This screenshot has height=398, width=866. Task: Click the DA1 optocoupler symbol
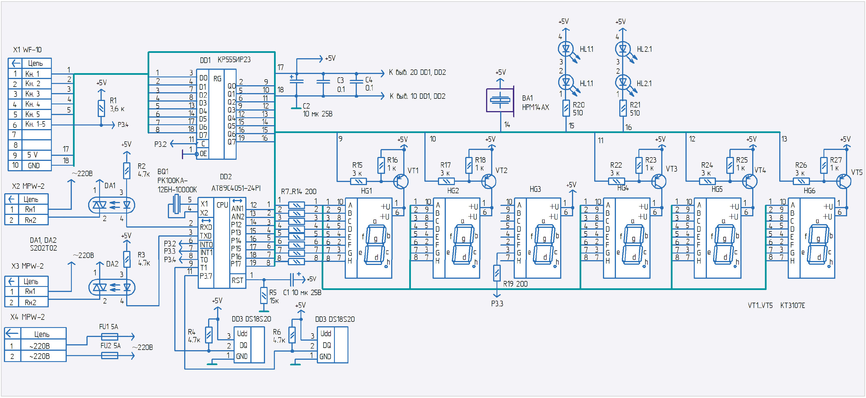112,205
